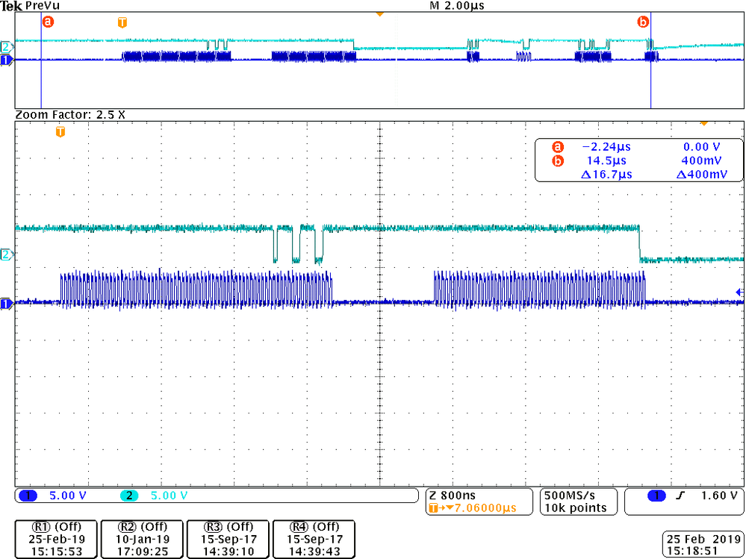Click the Δ400mV voltage delta readout
This screenshot has width=746, height=559.
coord(701,175)
